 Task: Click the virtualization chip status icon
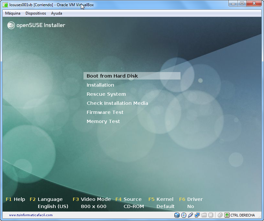click(x=211, y=215)
